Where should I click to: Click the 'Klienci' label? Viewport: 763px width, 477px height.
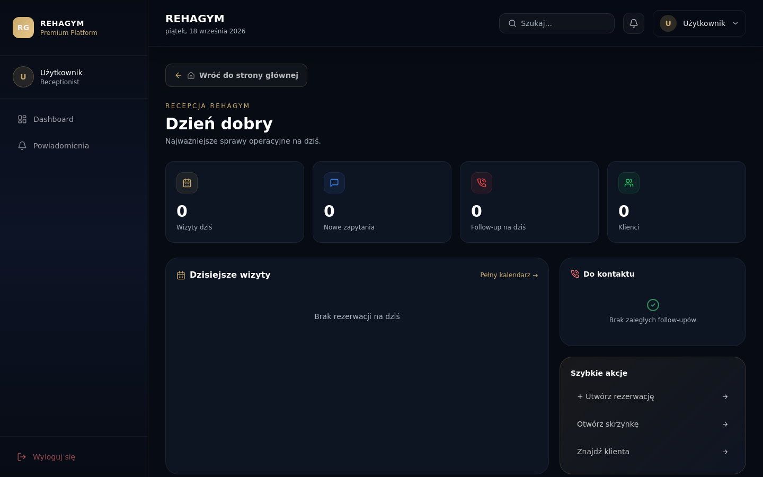[629, 227]
